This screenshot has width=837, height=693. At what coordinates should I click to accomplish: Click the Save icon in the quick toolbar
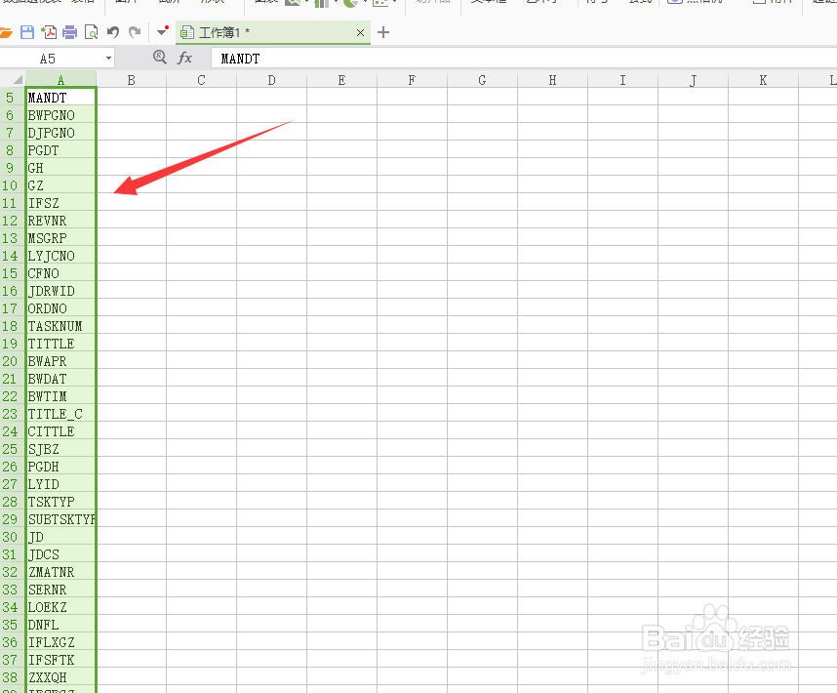pos(27,32)
